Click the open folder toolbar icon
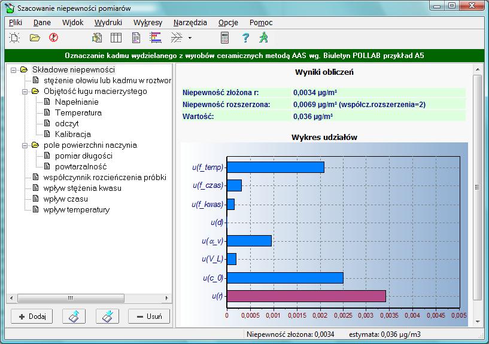The width and height of the screenshot is (489, 344). (x=35, y=38)
